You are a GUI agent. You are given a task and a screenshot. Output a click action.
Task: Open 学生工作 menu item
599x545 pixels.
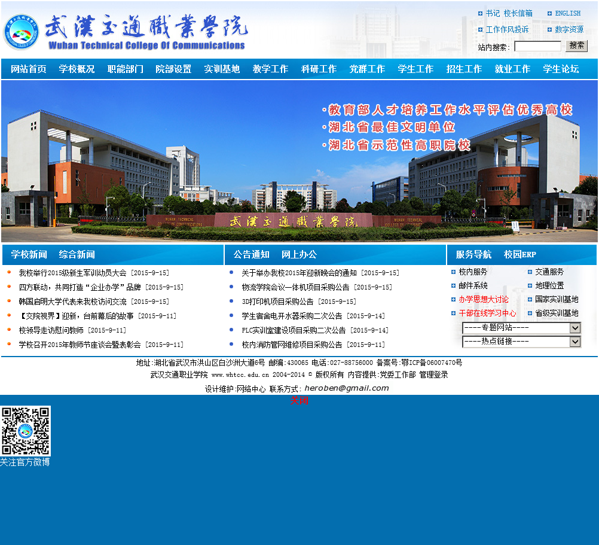[415, 69]
